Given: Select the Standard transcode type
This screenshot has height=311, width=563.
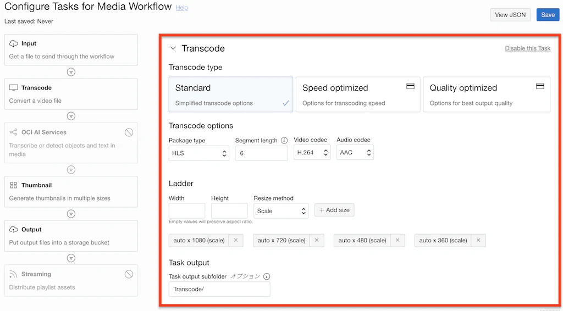Looking at the screenshot, I should [x=231, y=95].
